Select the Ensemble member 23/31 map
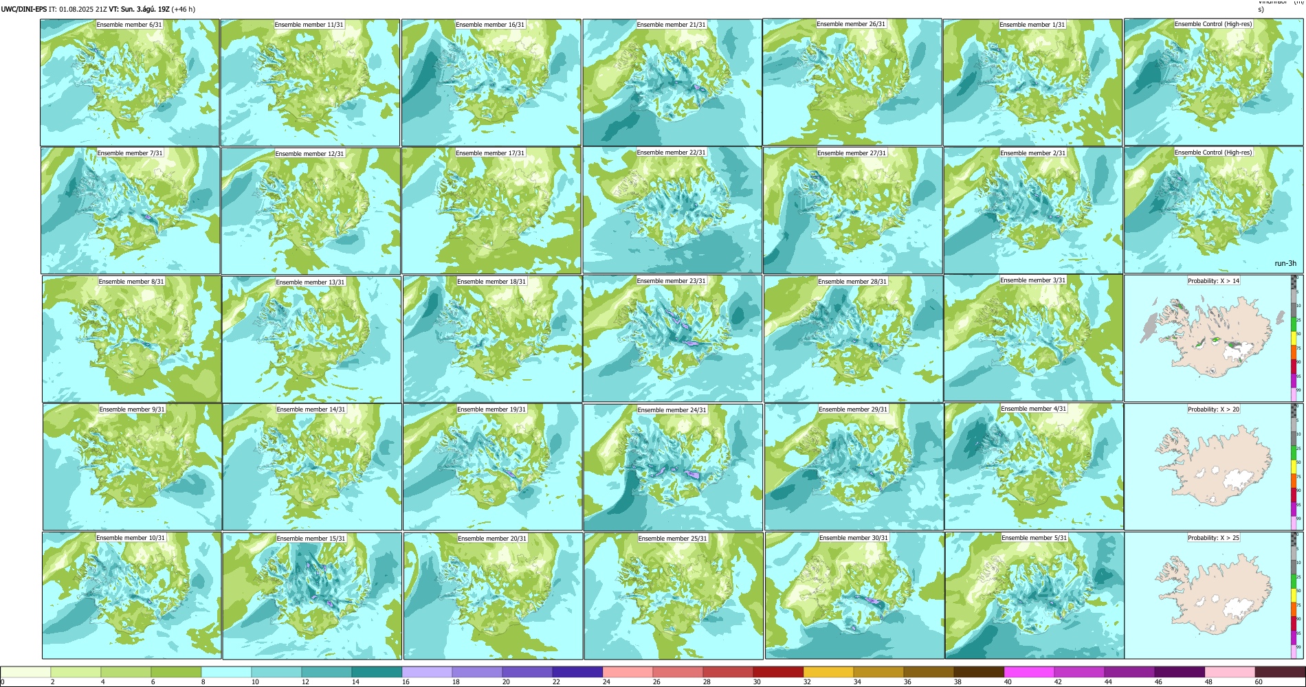Viewport: 1306px width, 687px height. [673, 339]
